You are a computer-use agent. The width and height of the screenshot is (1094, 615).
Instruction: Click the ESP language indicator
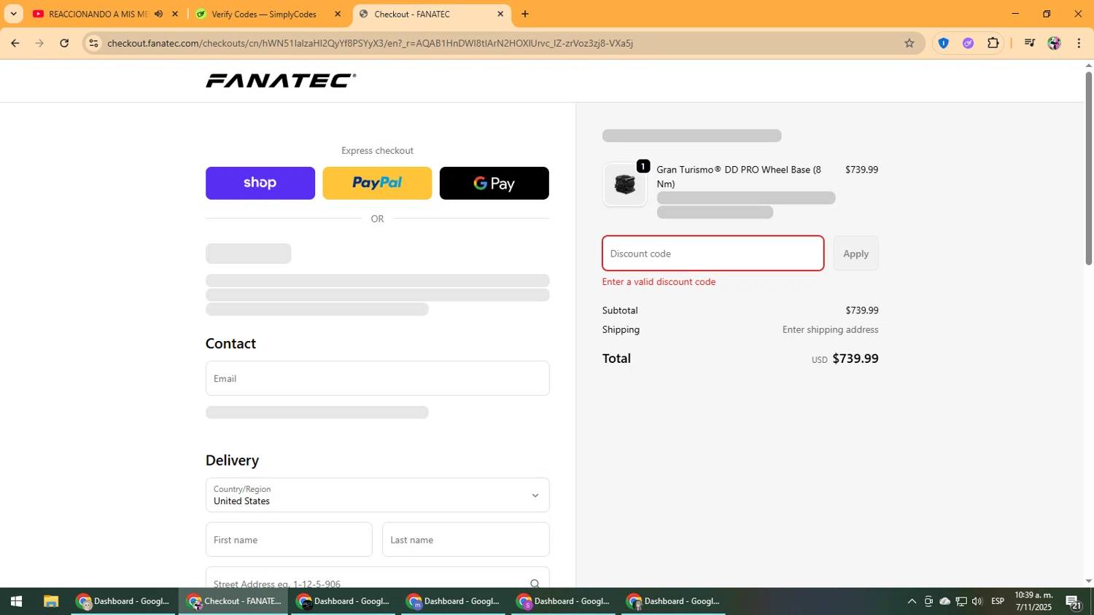point(998,601)
